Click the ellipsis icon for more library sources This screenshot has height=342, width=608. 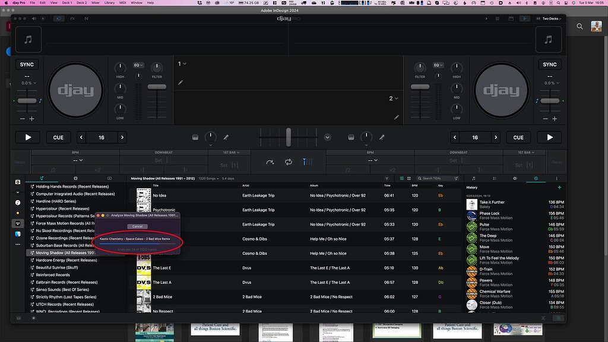(18, 244)
